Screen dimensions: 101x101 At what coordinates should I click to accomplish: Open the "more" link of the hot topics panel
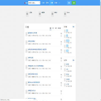74,27
